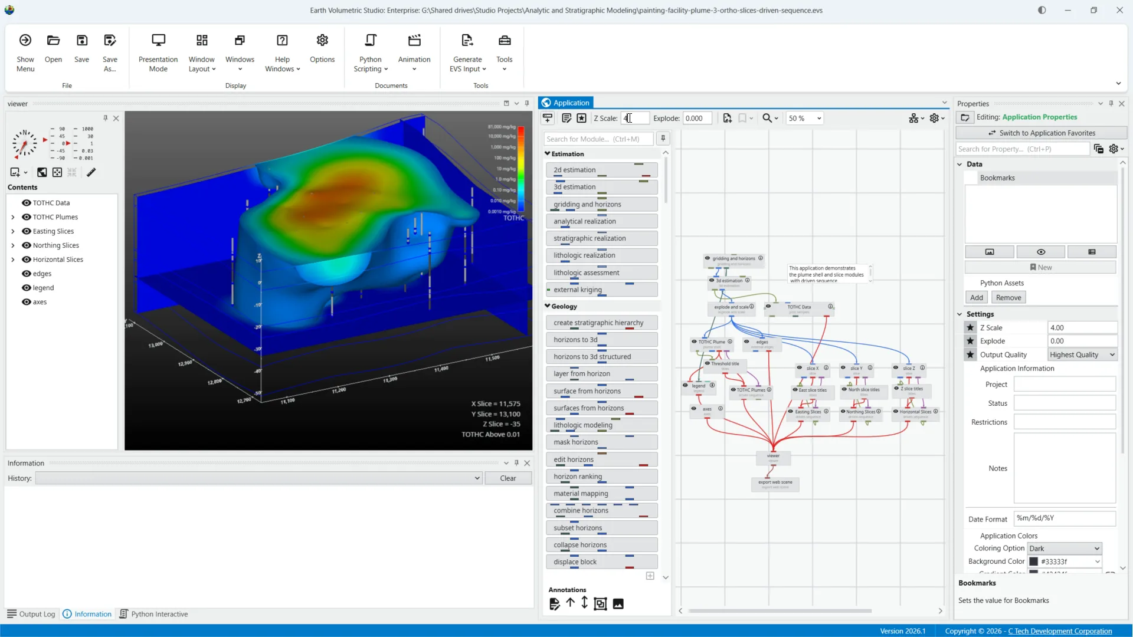Click the annotation image icon
Image resolution: width=1133 pixels, height=637 pixels.
[618, 603]
